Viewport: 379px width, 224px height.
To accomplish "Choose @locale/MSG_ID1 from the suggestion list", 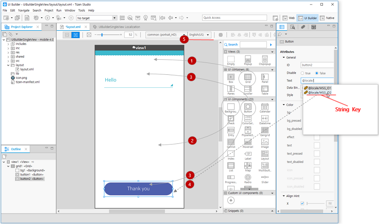I will [319, 88].
